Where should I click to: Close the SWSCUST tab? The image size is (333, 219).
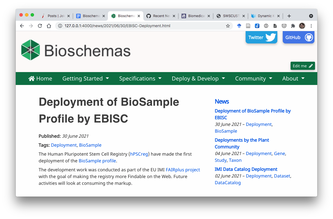(x=244, y=16)
